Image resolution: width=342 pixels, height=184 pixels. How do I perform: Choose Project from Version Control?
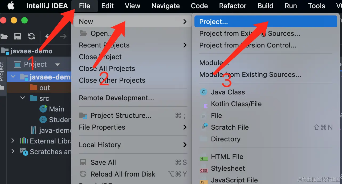pos(248,45)
